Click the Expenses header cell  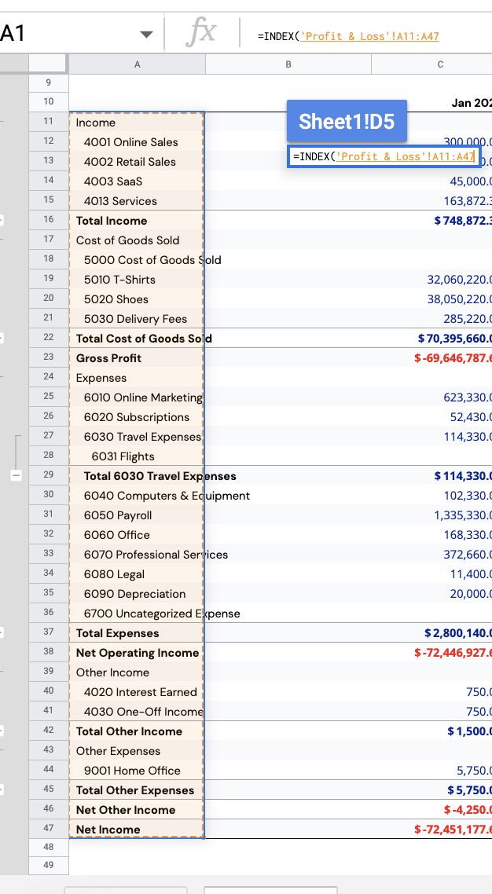137,377
